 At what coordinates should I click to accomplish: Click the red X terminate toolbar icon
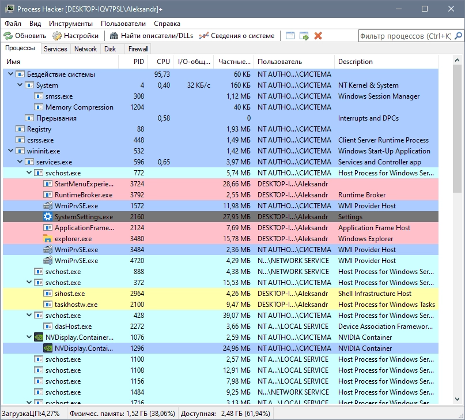click(318, 36)
